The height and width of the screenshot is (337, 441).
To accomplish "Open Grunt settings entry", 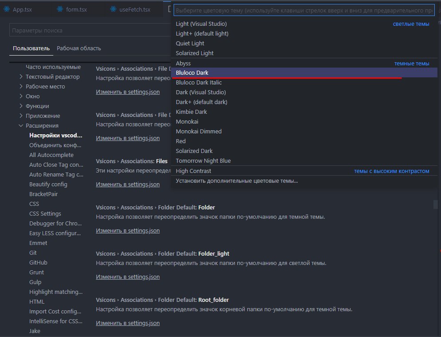I will pyautogui.click(x=36, y=272).
